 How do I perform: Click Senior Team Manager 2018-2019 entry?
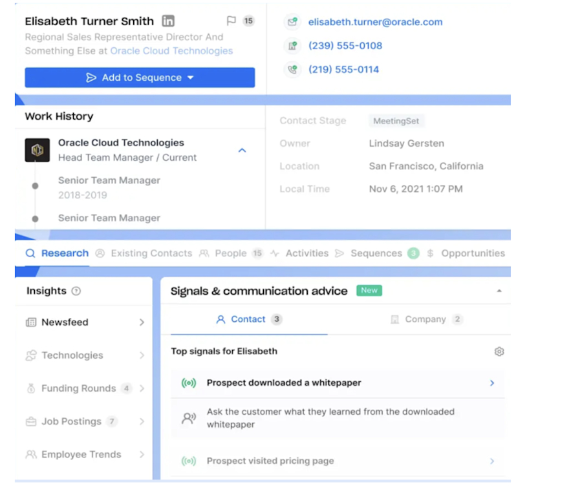pyautogui.click(x=109, y=187)
